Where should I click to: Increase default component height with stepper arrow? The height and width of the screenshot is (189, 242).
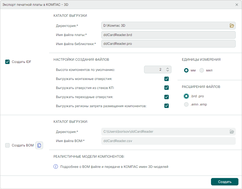pos(168,68)
